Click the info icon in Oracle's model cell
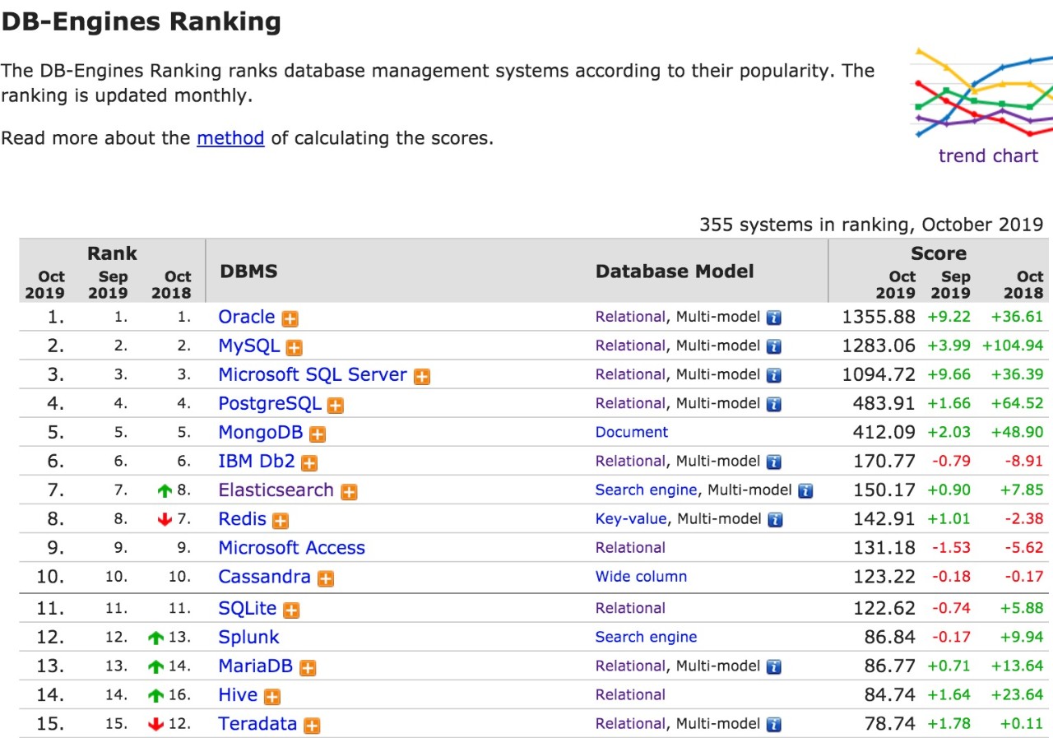1053x738 pixels. 774,318
